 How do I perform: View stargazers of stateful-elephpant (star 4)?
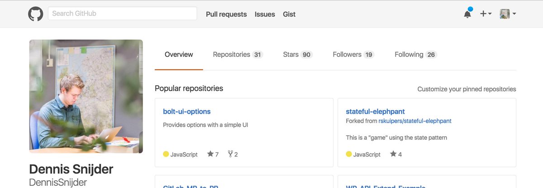pyautogui.click(x=396, y=154)
